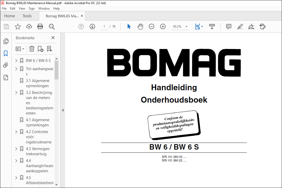This screenshot has width=282, height=188.
Task: Print the document with printer icon
Action: (40, 27)
